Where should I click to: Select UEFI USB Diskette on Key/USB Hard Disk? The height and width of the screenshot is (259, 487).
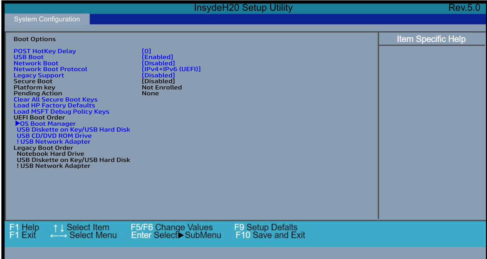[x=74, y=129]
